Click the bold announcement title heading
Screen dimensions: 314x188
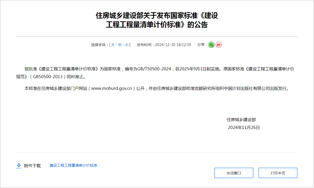tap(157, 20)
